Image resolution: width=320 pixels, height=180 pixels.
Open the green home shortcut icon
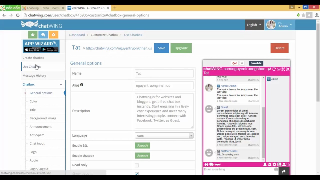click(x=33, y=35)
